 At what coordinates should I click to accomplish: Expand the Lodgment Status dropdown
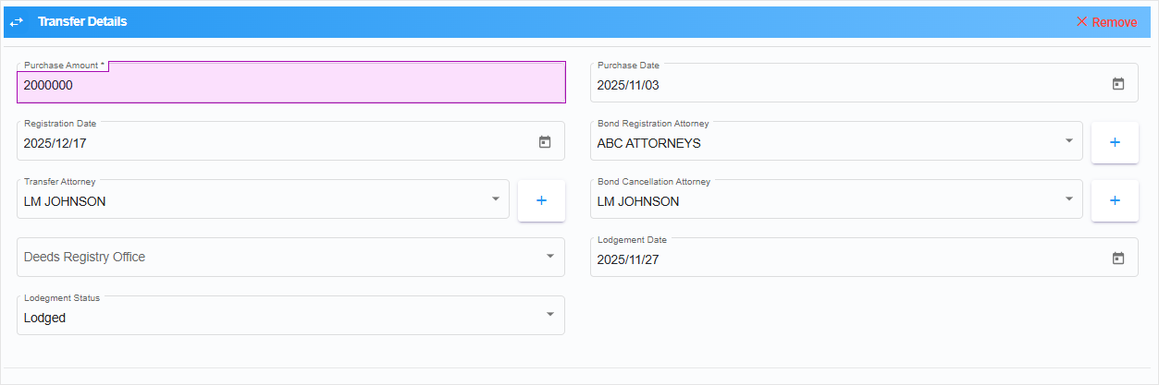550,316
